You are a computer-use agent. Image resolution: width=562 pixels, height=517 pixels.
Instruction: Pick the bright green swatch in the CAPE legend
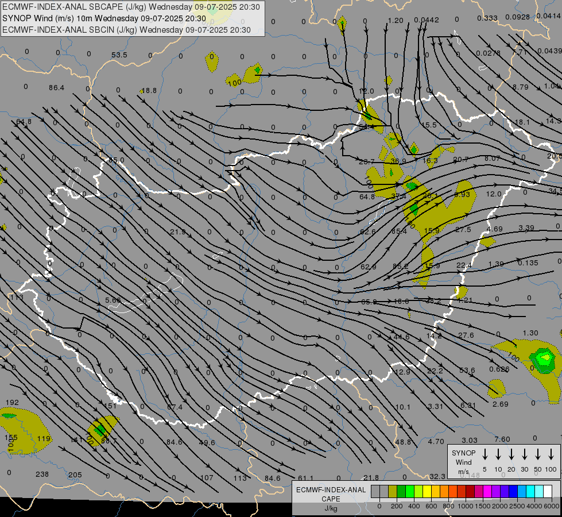410,491
